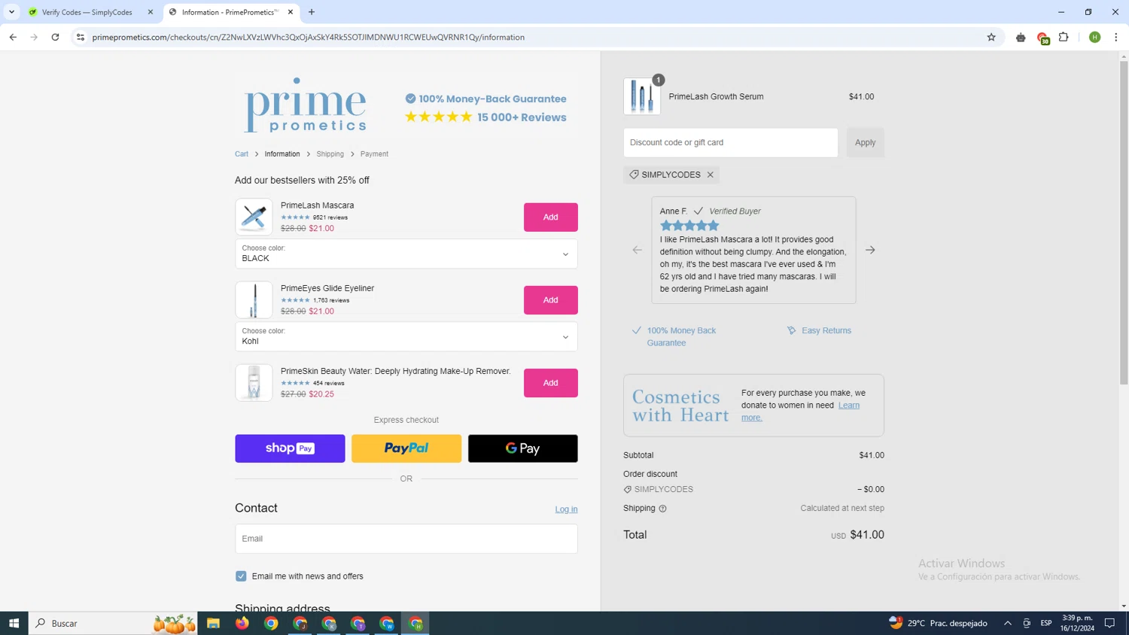Show next customer review arrow
1129x635 pixels.
click(870, 250)
